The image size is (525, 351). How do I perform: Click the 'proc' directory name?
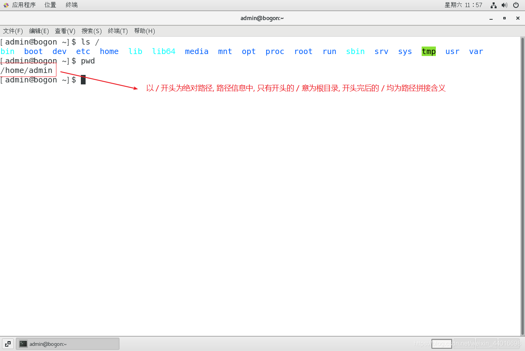[275, 51]
